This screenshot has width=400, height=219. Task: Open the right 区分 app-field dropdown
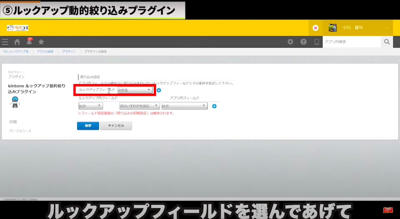(x=184, y=106)
